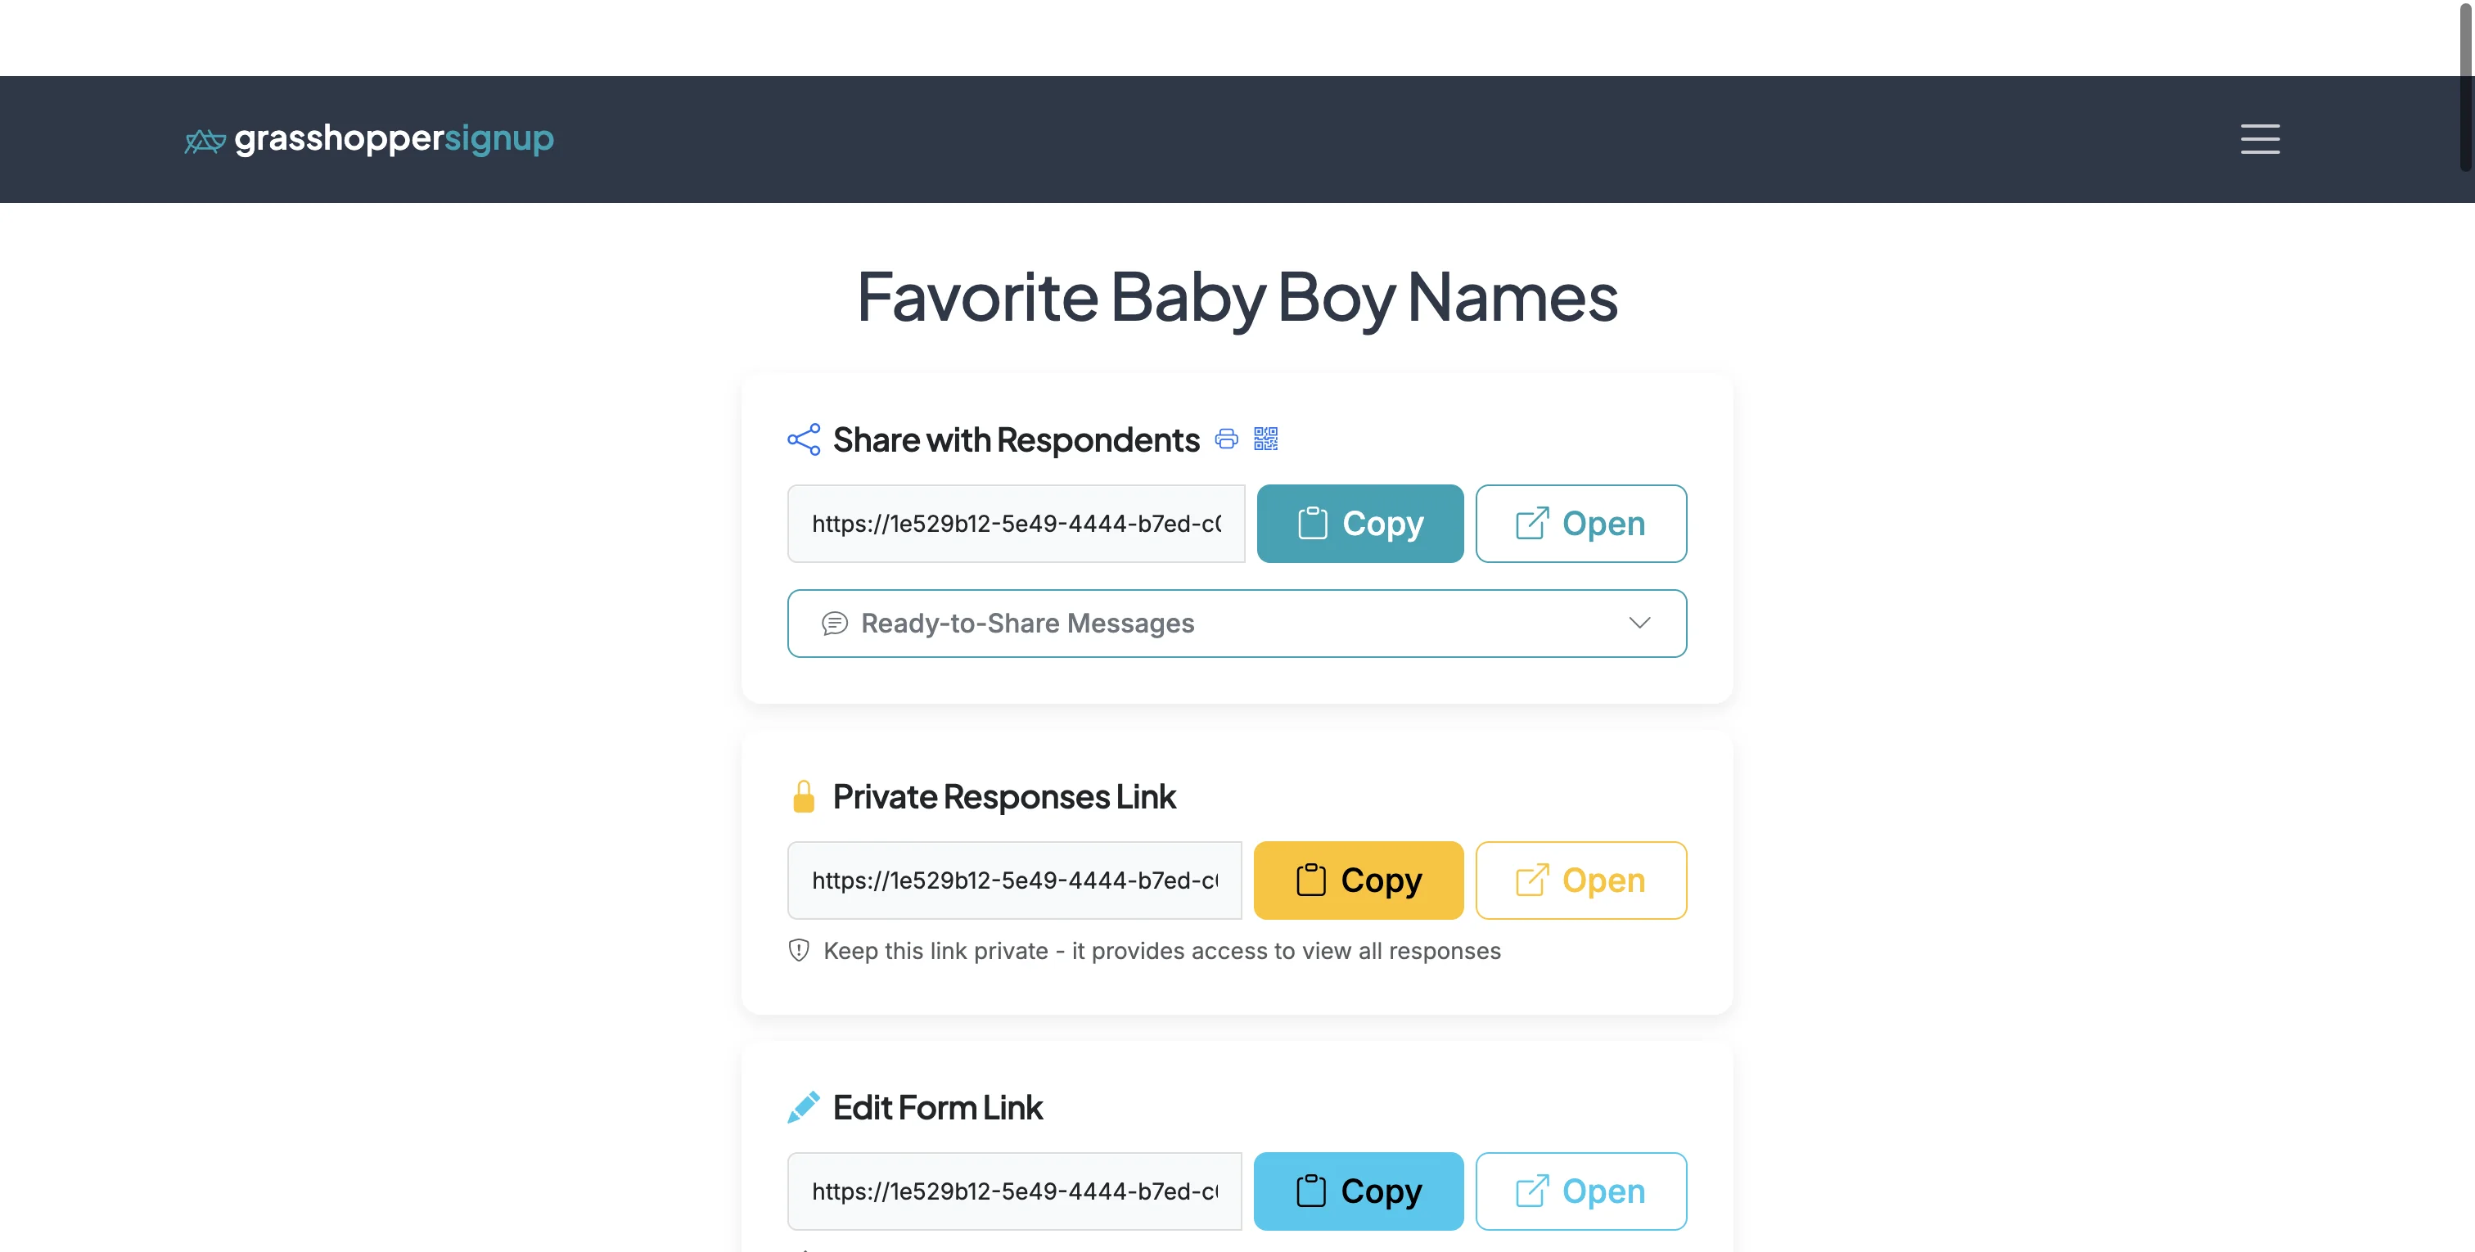The height and width of the screenshot is (1252, 2475).
Task: Click the clipboard icon in the yellow Copy button
Action: pos(1310,879)
